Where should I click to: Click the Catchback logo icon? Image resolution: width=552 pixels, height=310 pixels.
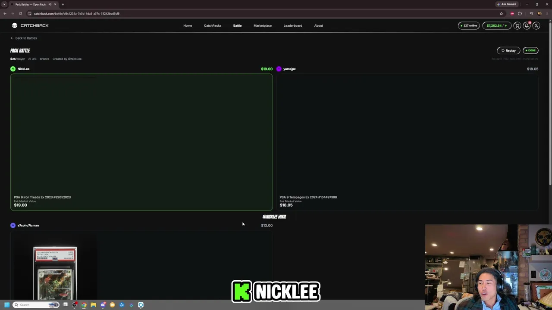15,25
